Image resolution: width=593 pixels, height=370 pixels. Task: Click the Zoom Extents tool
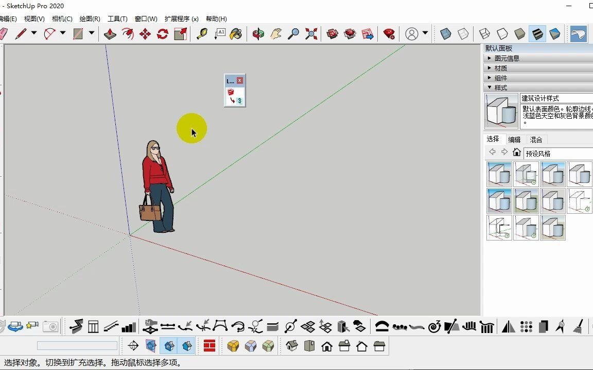click(311, 34)
